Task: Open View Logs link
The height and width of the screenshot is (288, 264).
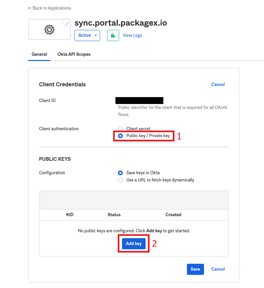Action: click(x=132, y=35)
